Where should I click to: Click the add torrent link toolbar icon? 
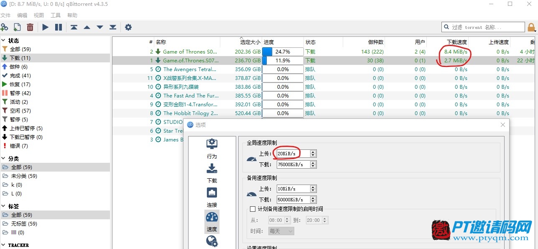4,27
